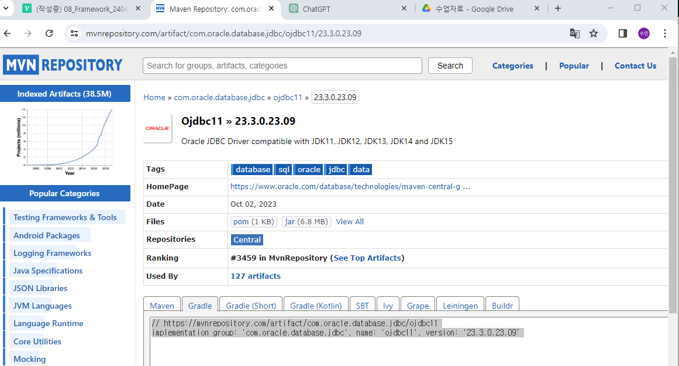The height and width of the screenshot is (366, 679).
Task: Open Chrome three-dot menu
Action: (x=665, y=33)
